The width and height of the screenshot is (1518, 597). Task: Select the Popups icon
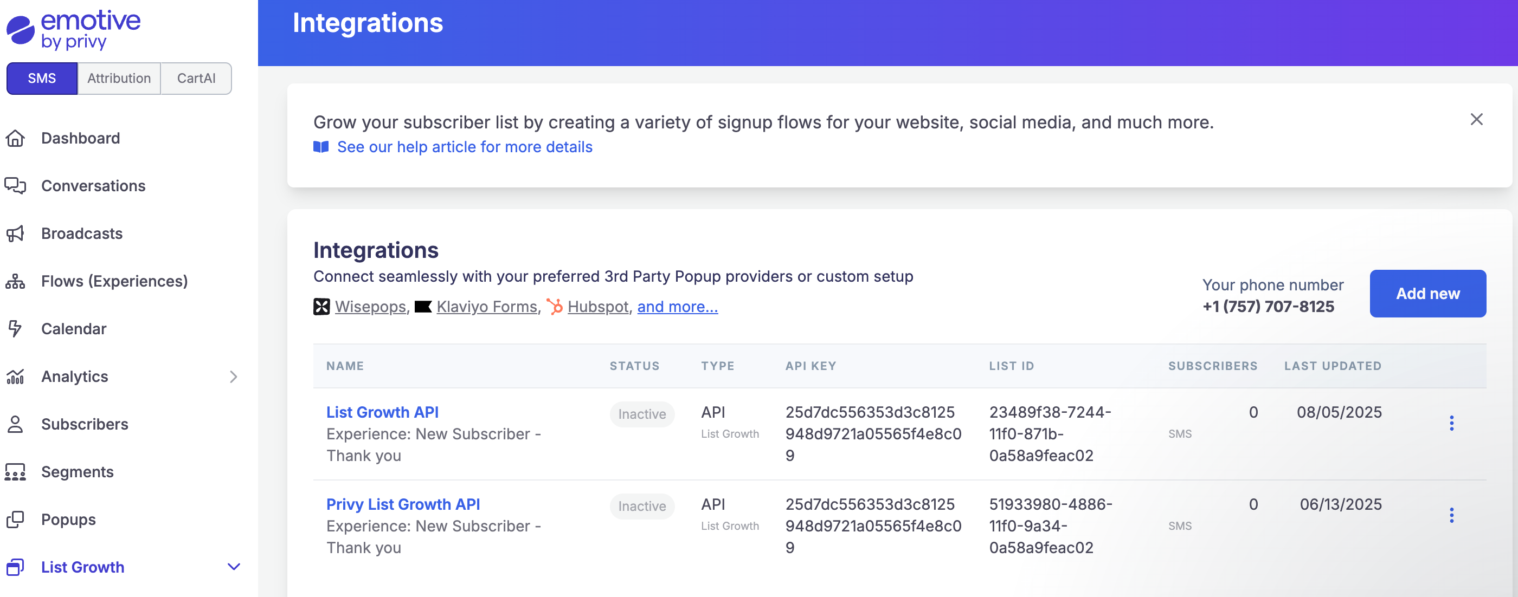[x=16, y=520]
